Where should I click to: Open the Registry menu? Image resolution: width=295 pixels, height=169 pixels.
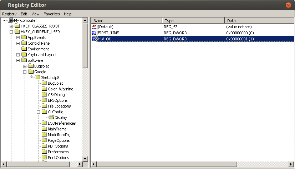pyautogui.click(x=9, y=14)
